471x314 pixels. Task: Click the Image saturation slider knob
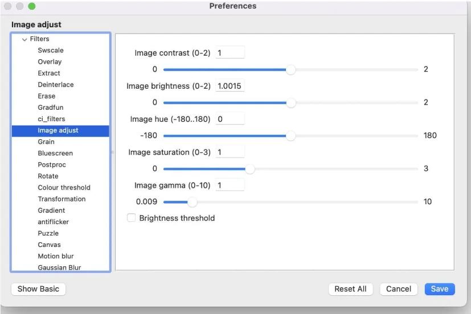(x=249, y=169)
